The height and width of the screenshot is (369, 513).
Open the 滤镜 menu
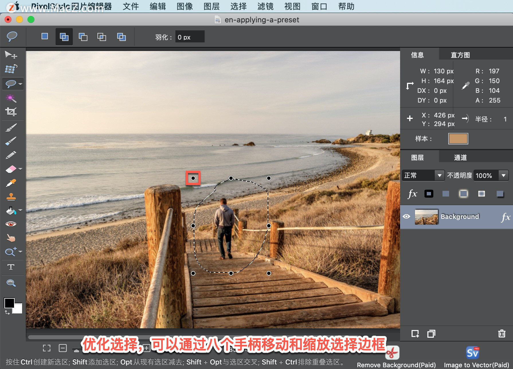265,6
